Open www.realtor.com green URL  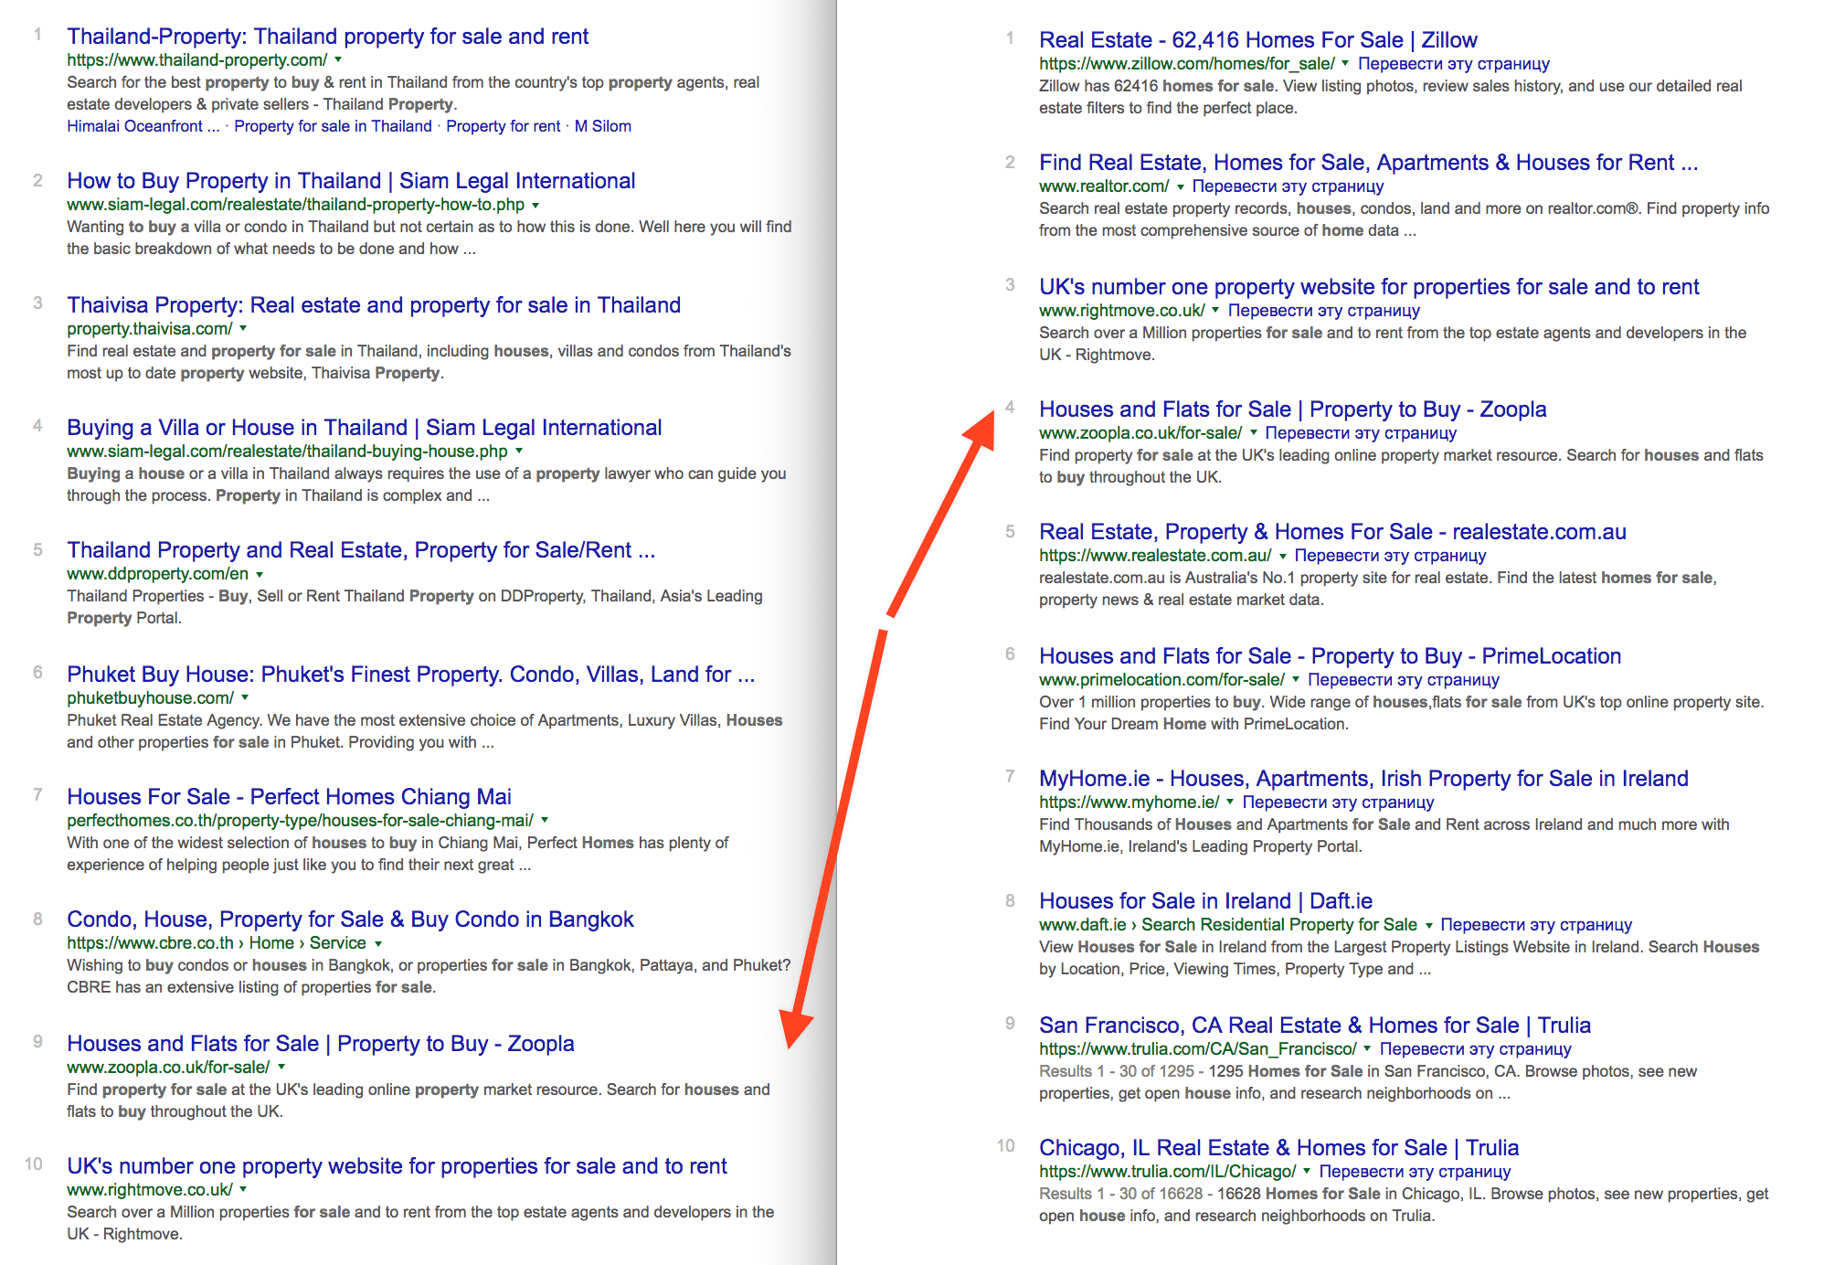(1104, 186)
